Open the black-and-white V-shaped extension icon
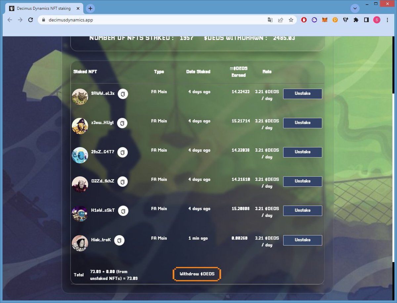The image size is (397, 303). pyautogui.click(x=345, y=20)
